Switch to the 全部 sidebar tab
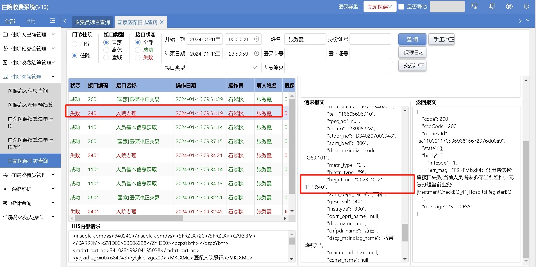The width and height of the screenshot is (536, 267). tap(10, 21)
